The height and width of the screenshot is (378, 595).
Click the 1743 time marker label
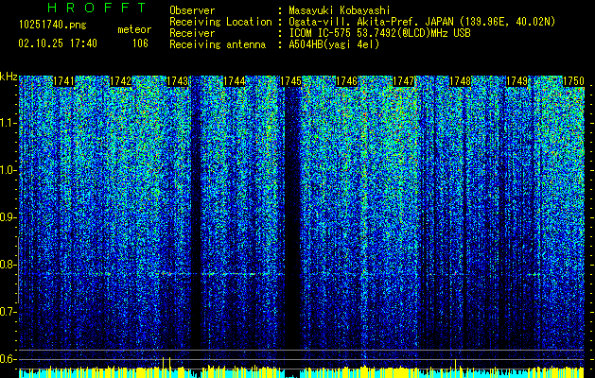click(177, 81)
